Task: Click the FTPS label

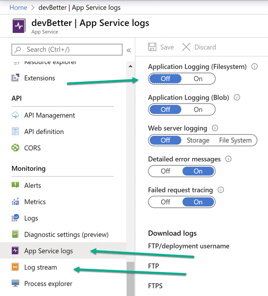Action: (155, 286)
